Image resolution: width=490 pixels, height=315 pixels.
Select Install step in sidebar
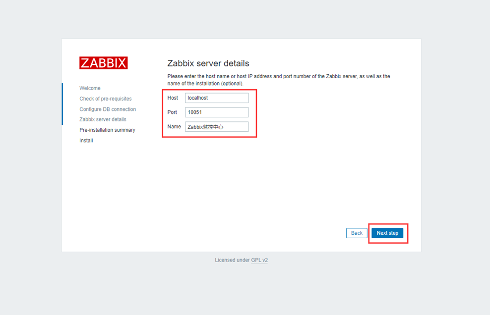pyautogui.click(x=86, y=141)
